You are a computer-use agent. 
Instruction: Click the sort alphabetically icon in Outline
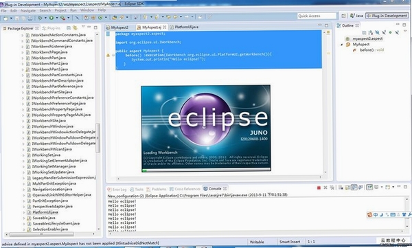[371, 32]
